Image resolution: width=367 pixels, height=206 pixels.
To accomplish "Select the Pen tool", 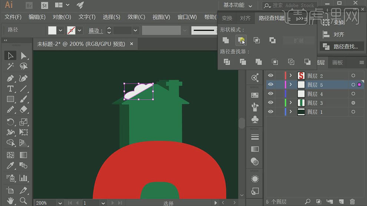I will click(10, 78).
